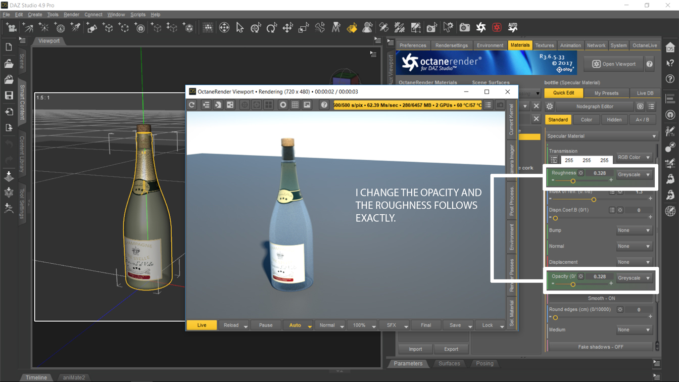This screenshot has width=679, height=382.
Task: Switch to the Surfaces tab
Action: pos(449,364)
